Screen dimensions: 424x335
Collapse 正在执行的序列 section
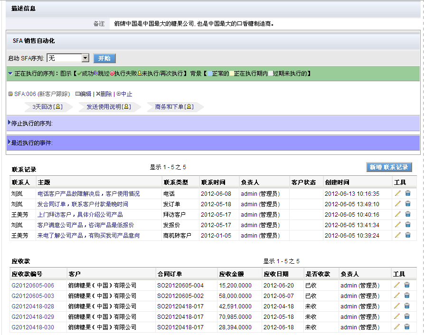10,73
